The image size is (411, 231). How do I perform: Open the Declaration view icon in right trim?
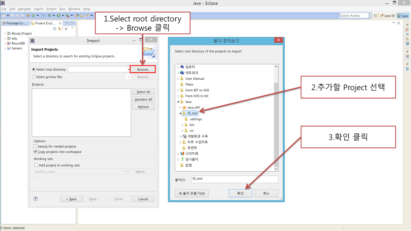click(407, 39)
